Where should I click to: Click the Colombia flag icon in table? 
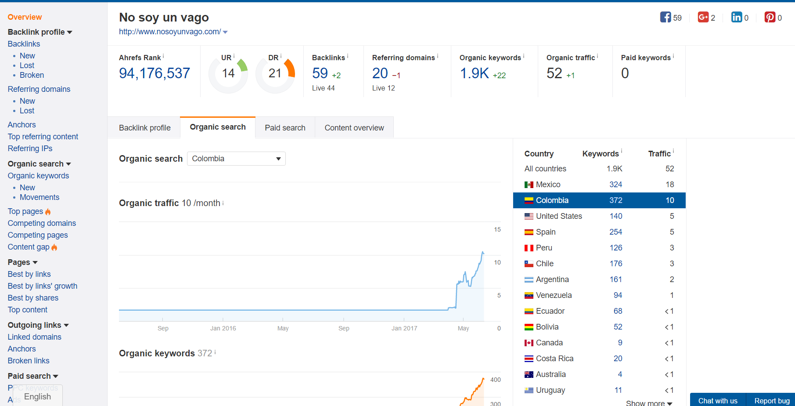pos(529,200)
